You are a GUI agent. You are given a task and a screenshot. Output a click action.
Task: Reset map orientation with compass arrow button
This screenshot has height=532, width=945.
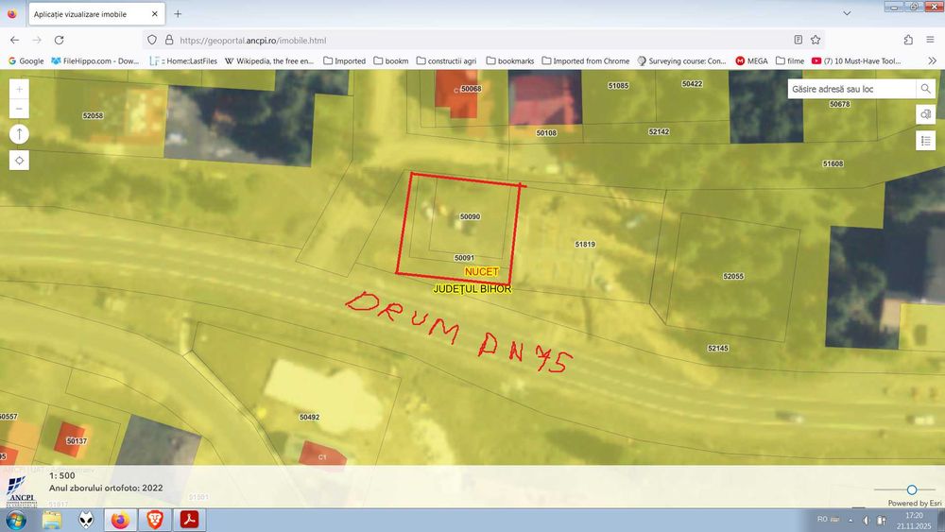(19, 134)
